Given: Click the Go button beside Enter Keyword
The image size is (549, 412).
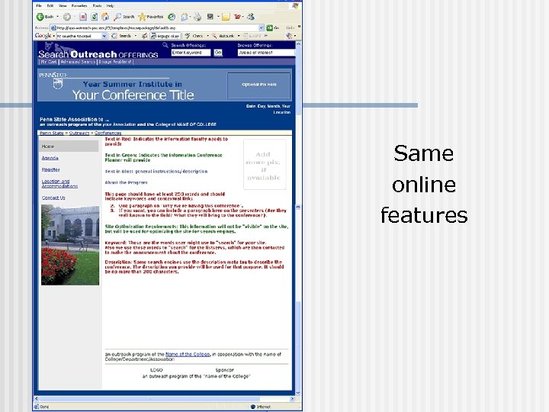Looking at the screenshot, I should tap(218, 53).
